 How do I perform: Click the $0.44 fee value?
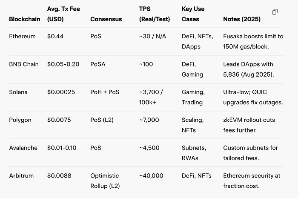tap(54, 37)
